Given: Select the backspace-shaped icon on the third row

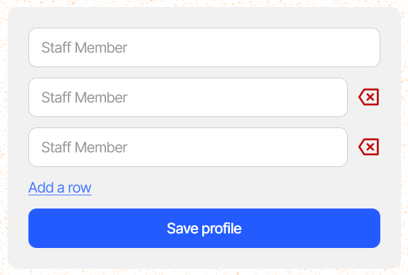Looking at the screenshot, I should click(x=369, y=147).
